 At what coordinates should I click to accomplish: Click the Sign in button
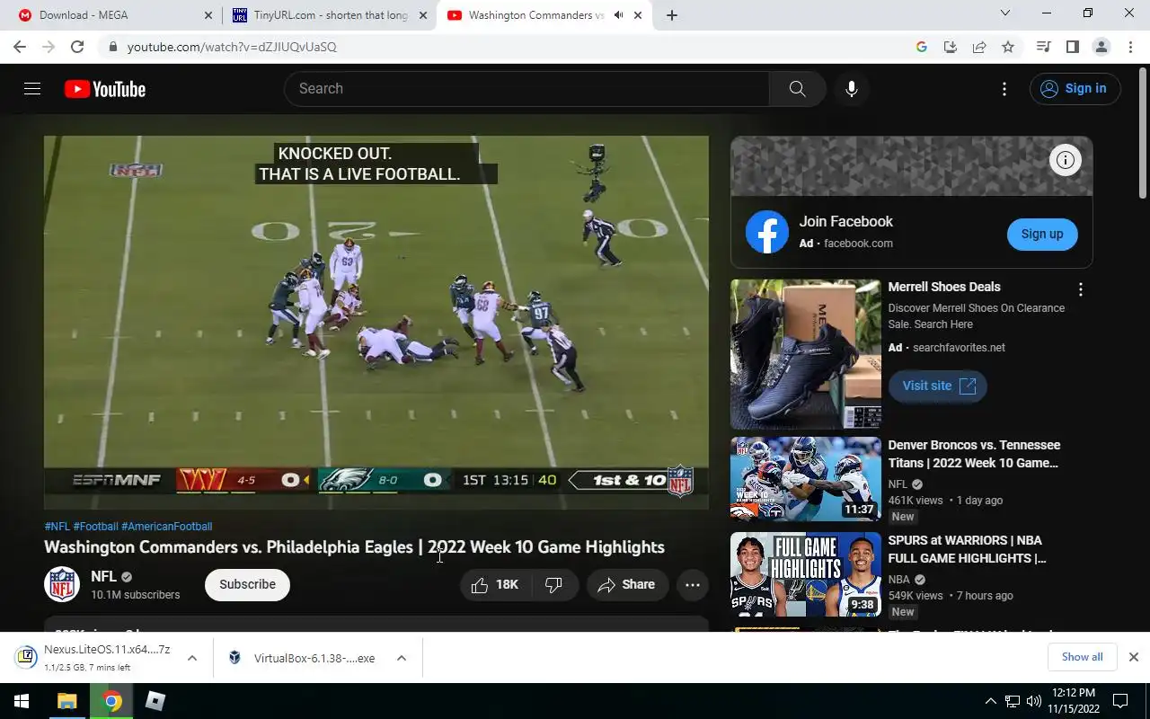point(1075,88)
